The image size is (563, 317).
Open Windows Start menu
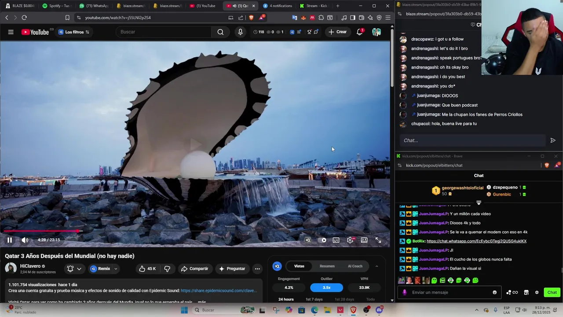pyautogui.click(x=184, y=310)
